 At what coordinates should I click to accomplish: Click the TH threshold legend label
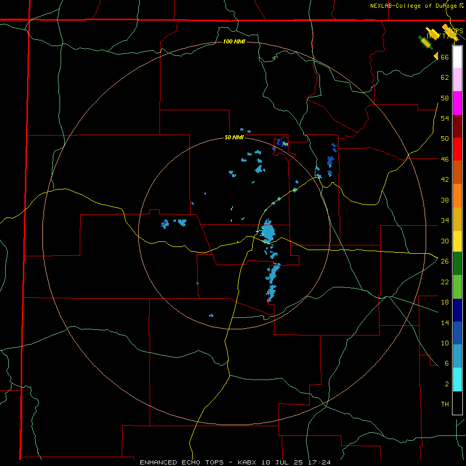tap(445, 404)
